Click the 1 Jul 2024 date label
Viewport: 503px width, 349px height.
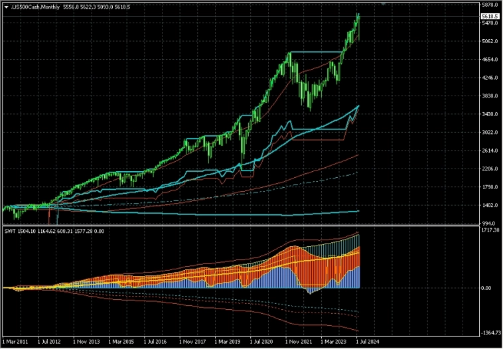click(x=368, y=342)
